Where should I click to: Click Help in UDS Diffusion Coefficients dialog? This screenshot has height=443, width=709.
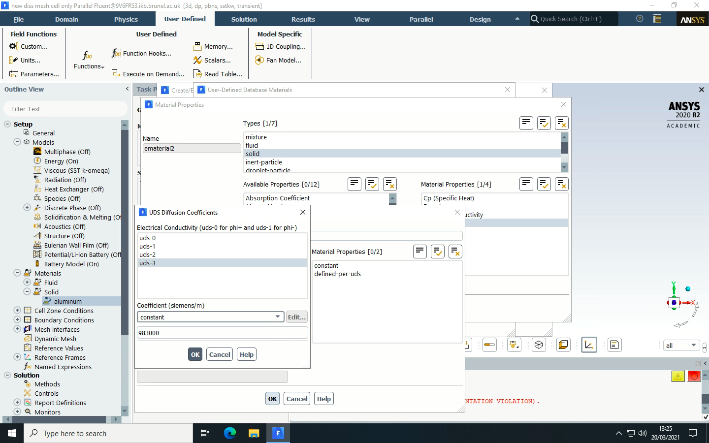(x=247, y=354)
